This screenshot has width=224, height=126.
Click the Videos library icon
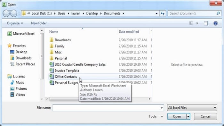coord(12,95)
